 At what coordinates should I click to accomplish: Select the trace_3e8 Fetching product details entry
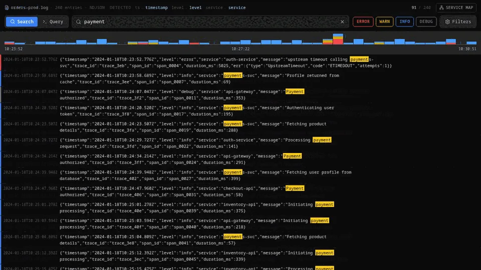coord(241,240)
